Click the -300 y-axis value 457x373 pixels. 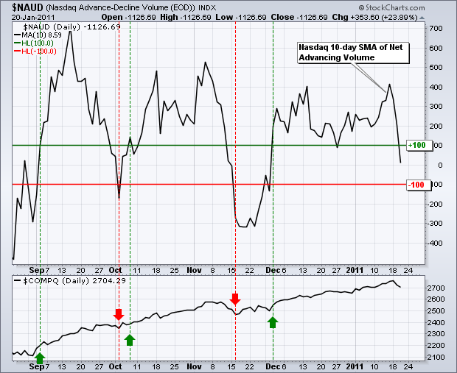(435, 224)
